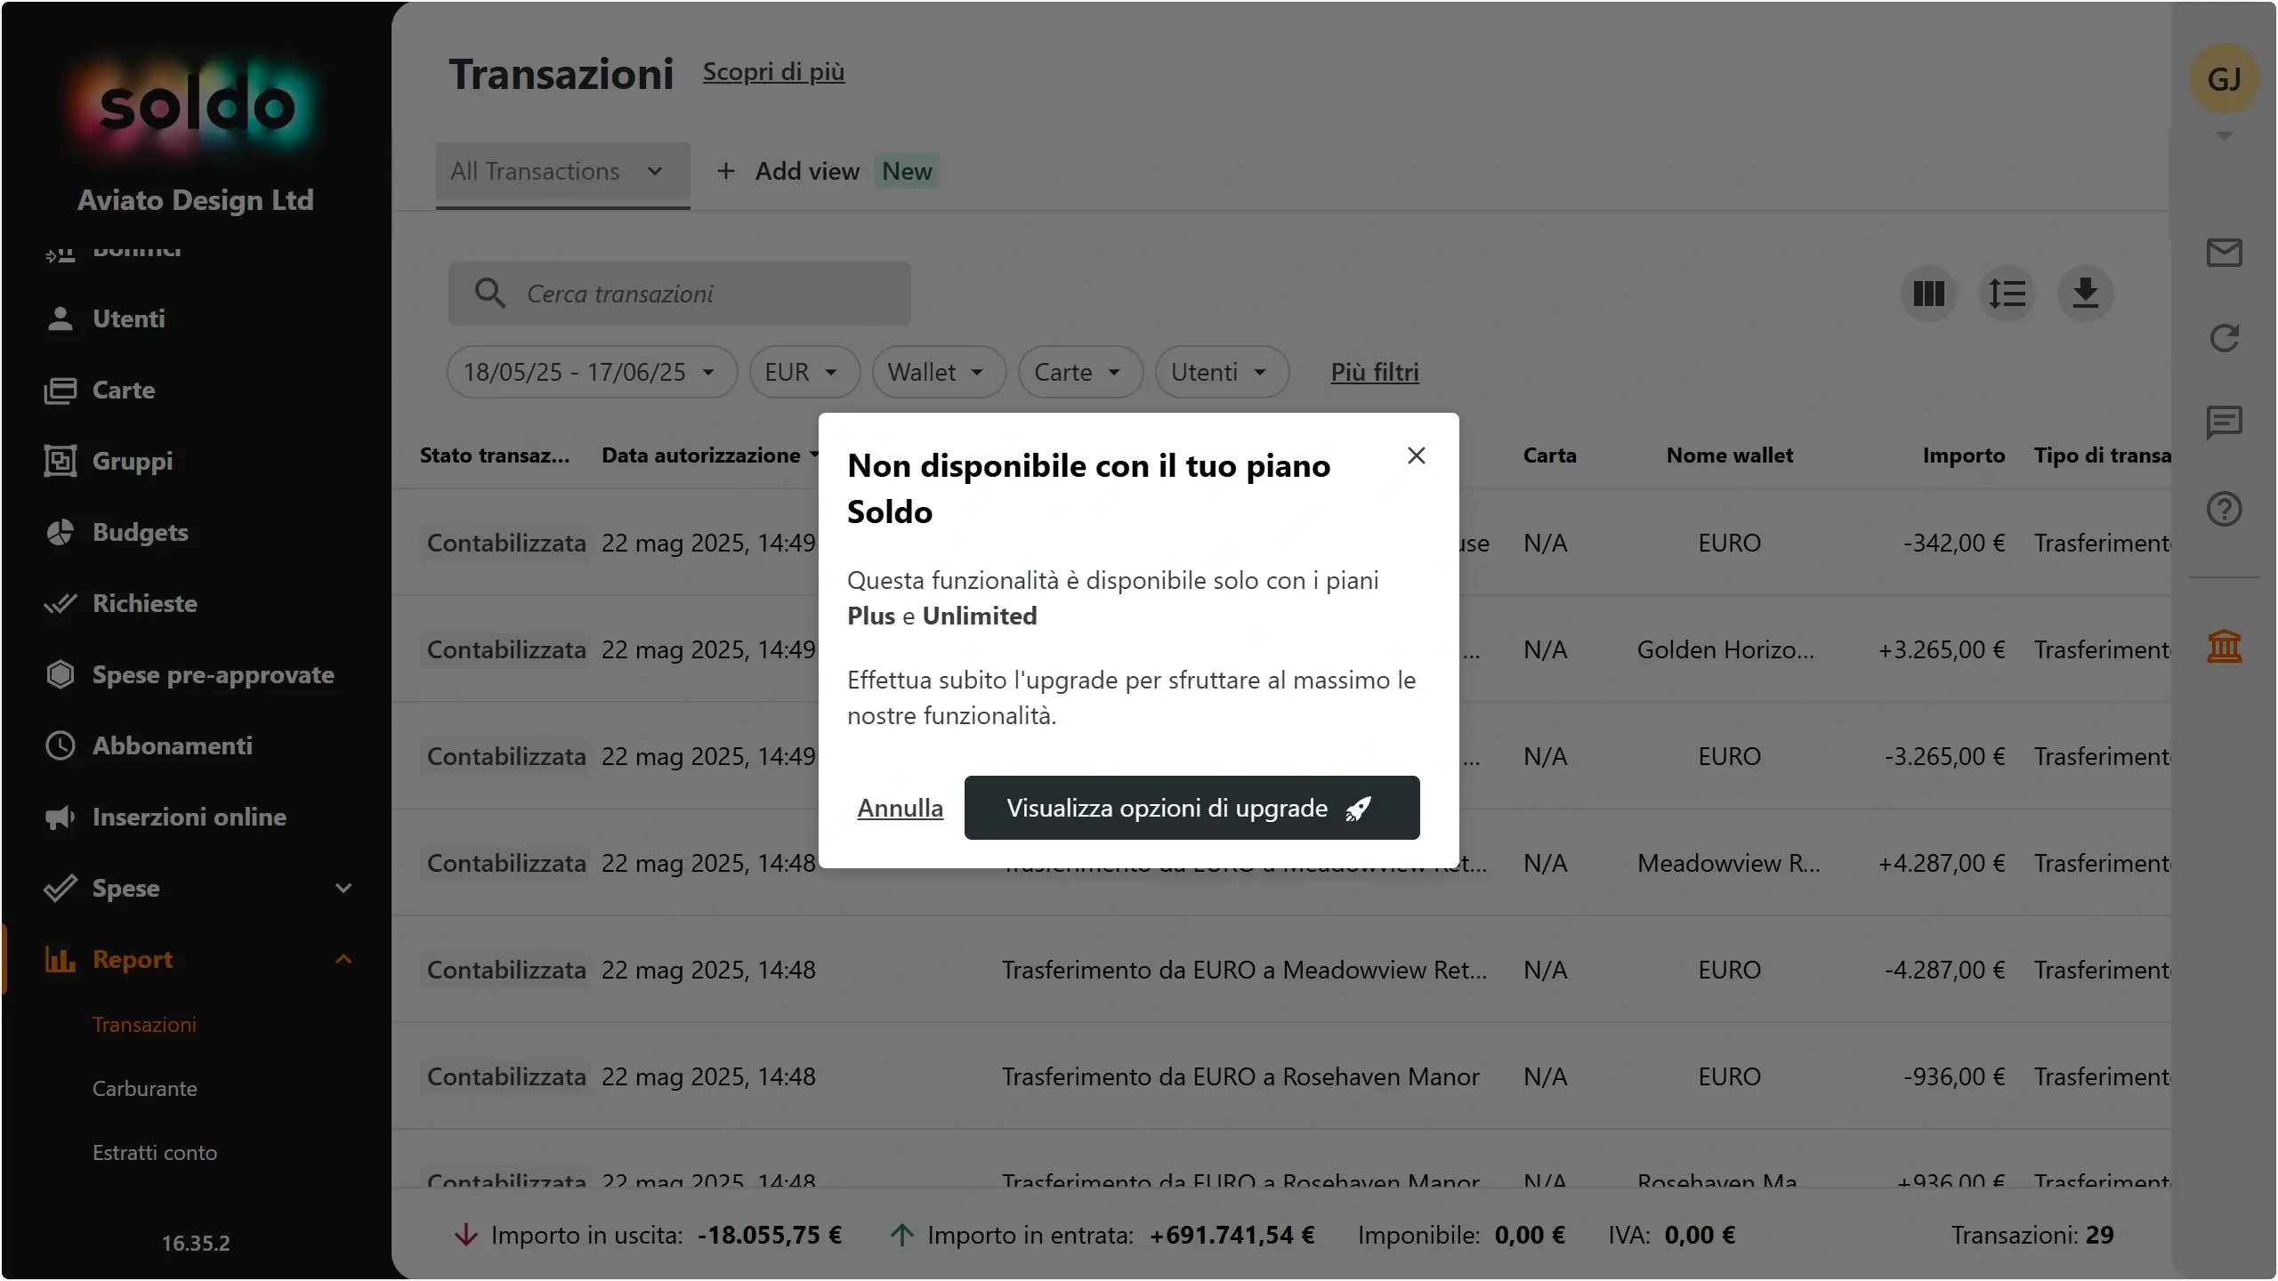Click the search magnifier icon
Screen dimensions: 2278x1281
(489, 294)
